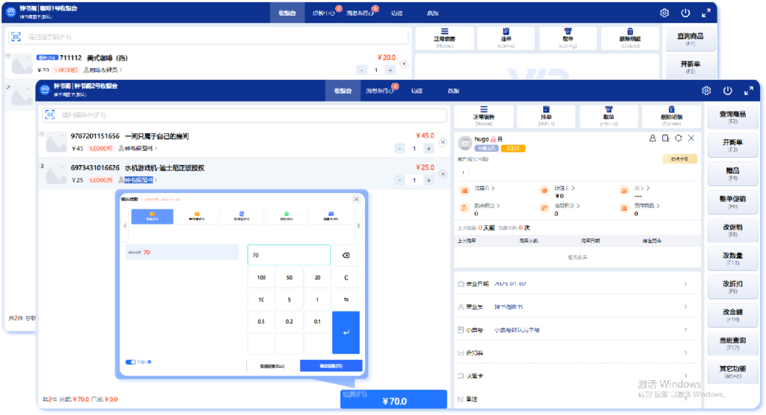Click the swap arrows key on keypad

[346, 299]
